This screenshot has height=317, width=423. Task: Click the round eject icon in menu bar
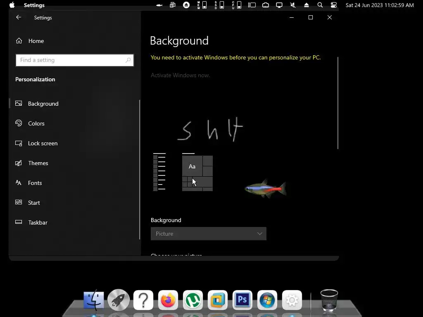click(186, 5)
